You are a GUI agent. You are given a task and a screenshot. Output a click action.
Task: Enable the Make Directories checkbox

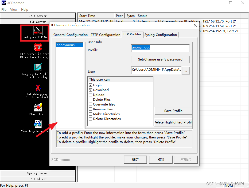coord(91,114)
